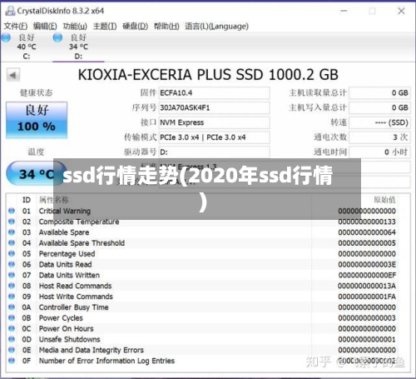
Task: Open the 功能(u) menu
Action: pyautogui.click(x=75, y=27)
